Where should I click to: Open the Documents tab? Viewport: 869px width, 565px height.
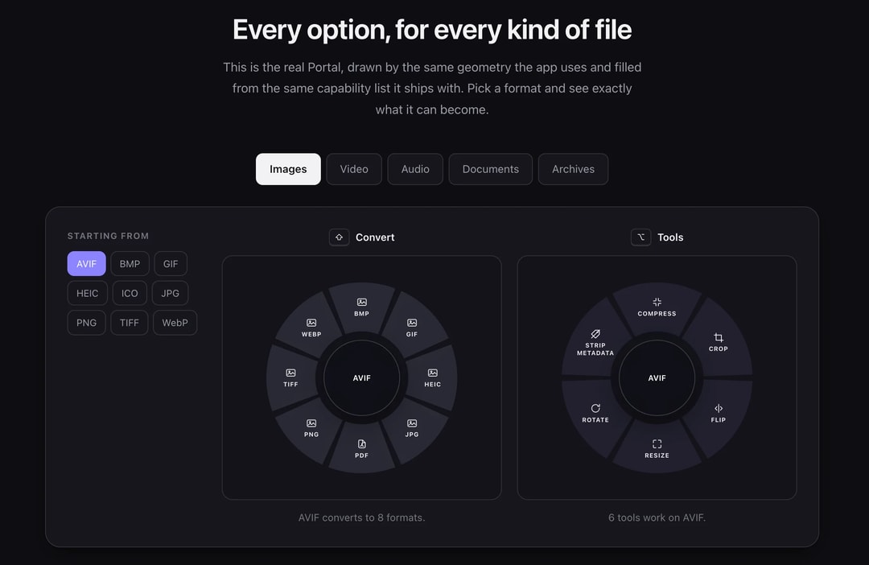pos(491,169)
